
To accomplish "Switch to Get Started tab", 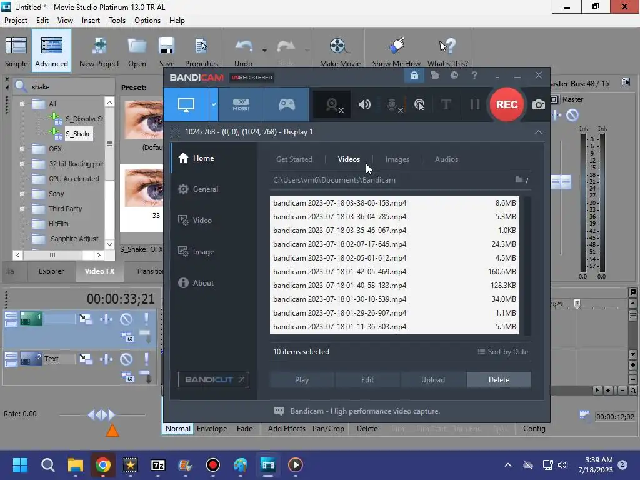I will point(294,159).
